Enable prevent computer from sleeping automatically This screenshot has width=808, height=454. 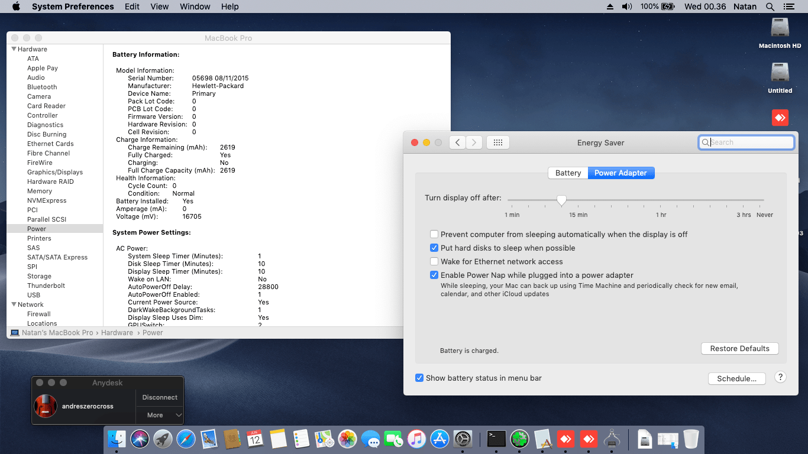click(435, 234)
